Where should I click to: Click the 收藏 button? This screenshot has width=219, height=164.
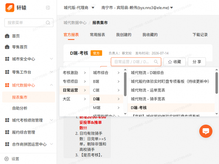[x=174, y=62]
